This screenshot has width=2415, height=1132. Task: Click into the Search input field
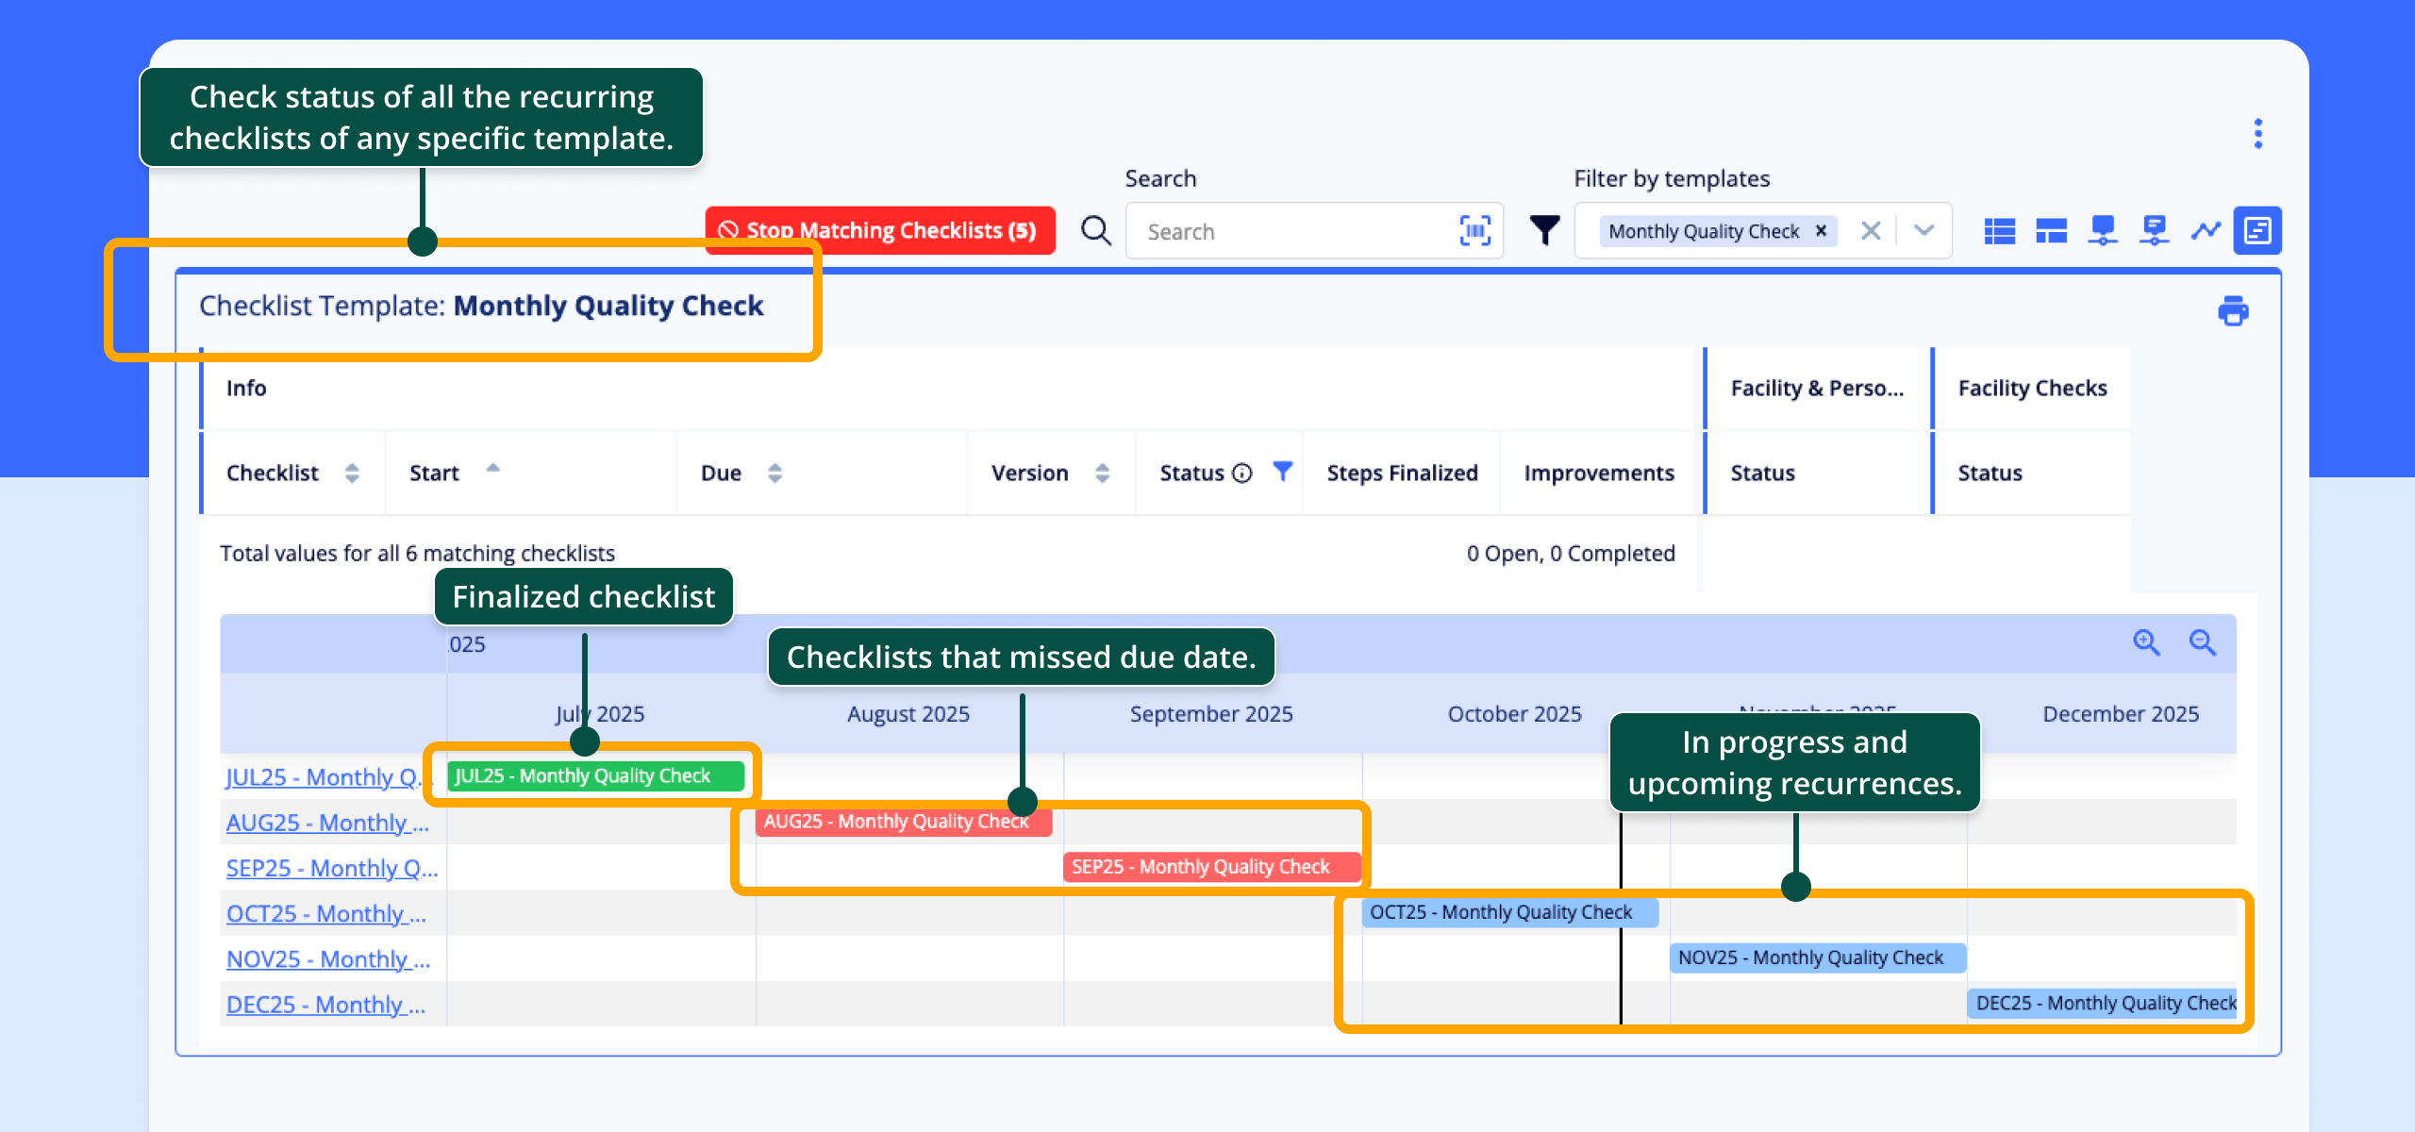[x=1292, y=231]
